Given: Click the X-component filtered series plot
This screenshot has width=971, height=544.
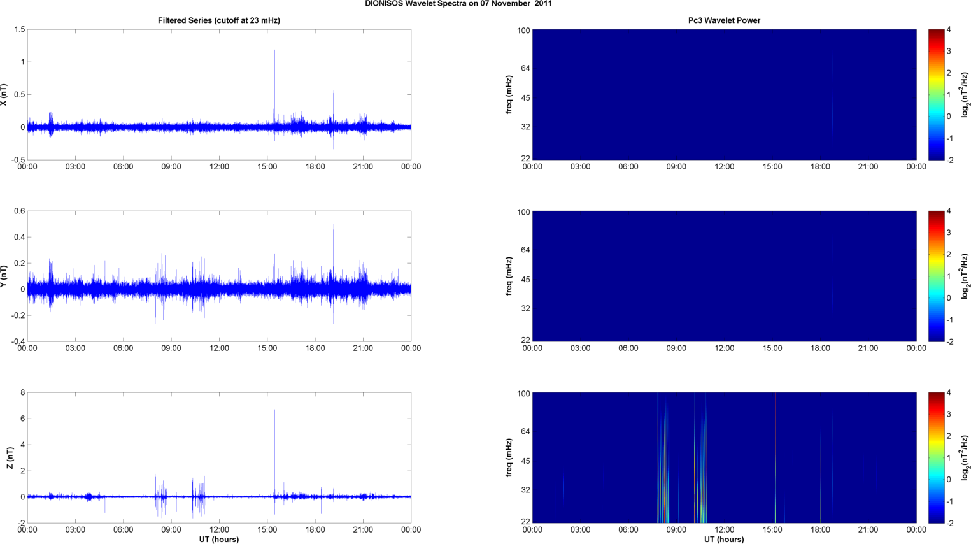Looking at the screenshot, I should click(219, 95).
